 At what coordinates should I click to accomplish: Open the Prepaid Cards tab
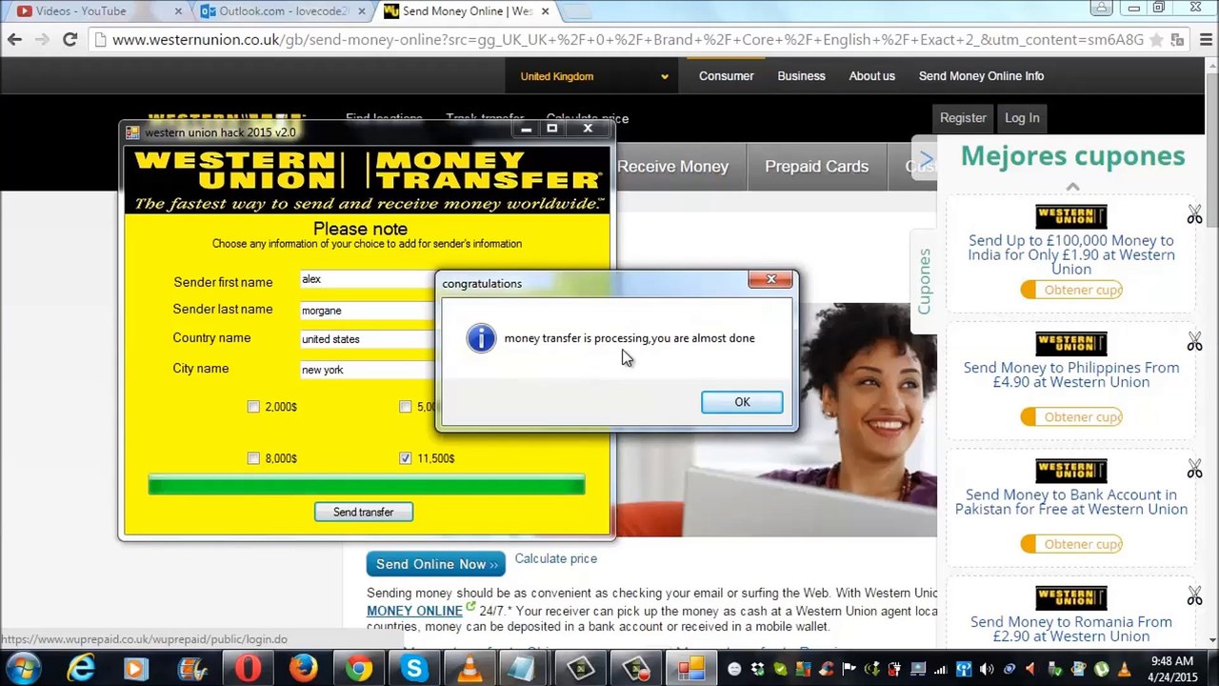tap(816, 167)
